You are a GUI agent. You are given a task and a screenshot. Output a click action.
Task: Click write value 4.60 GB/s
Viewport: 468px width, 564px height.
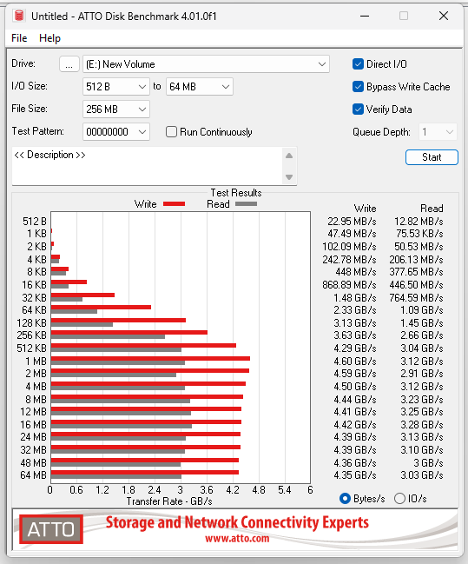tap(355, 362)
